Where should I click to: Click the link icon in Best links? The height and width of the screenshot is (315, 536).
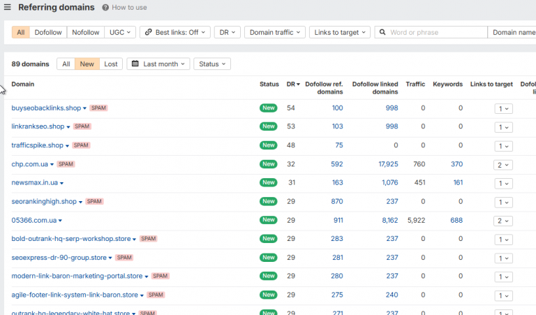tap(149, 32)
